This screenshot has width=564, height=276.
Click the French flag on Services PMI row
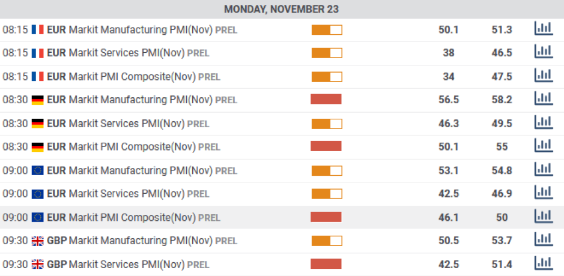37,53
